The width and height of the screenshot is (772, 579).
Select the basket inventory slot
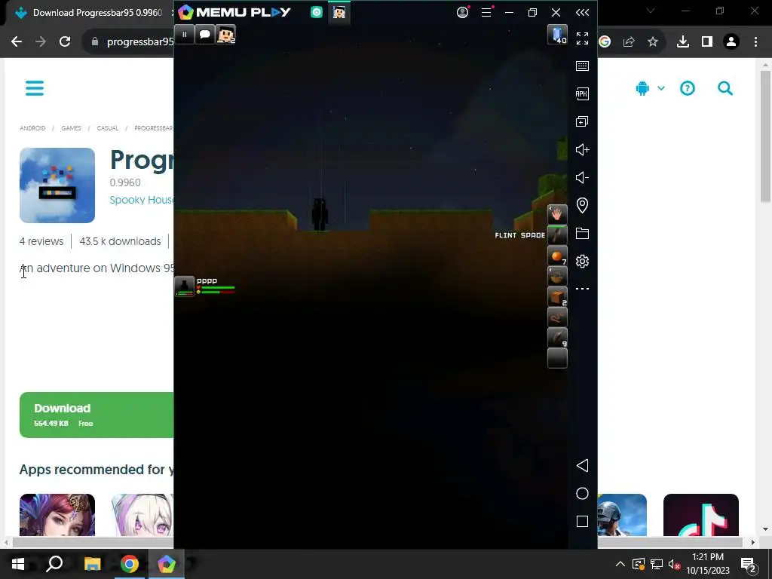(x=557, y=277)
